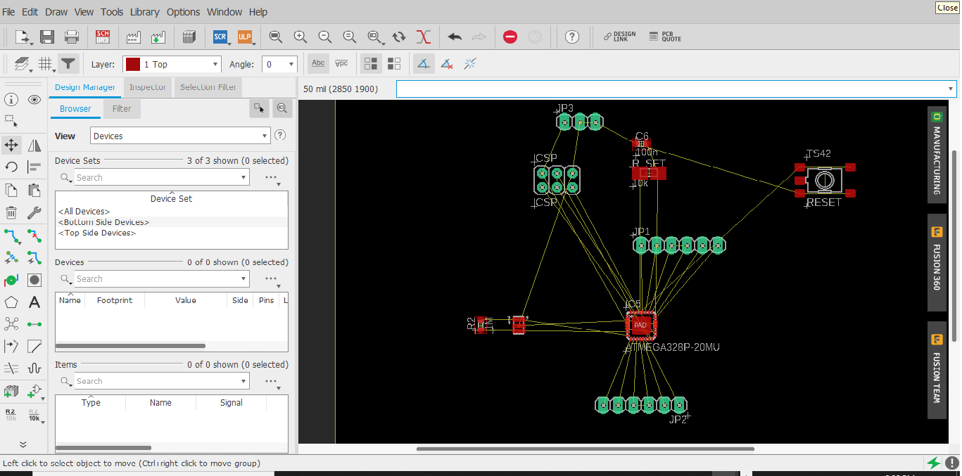962x476 pixels.
Task: Open the Layer dropdown showing 1 Top
Action: pyautogui.click(x=172, y=64)
